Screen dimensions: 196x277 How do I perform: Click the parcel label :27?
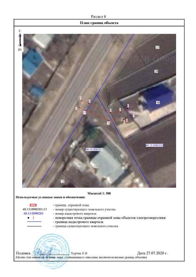click(x=157, y=47)
